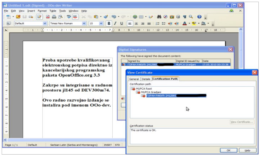Open Styles and Formatting icon
Image resolution: width=260 pixels, height=155 pixels.
[9, 23]
